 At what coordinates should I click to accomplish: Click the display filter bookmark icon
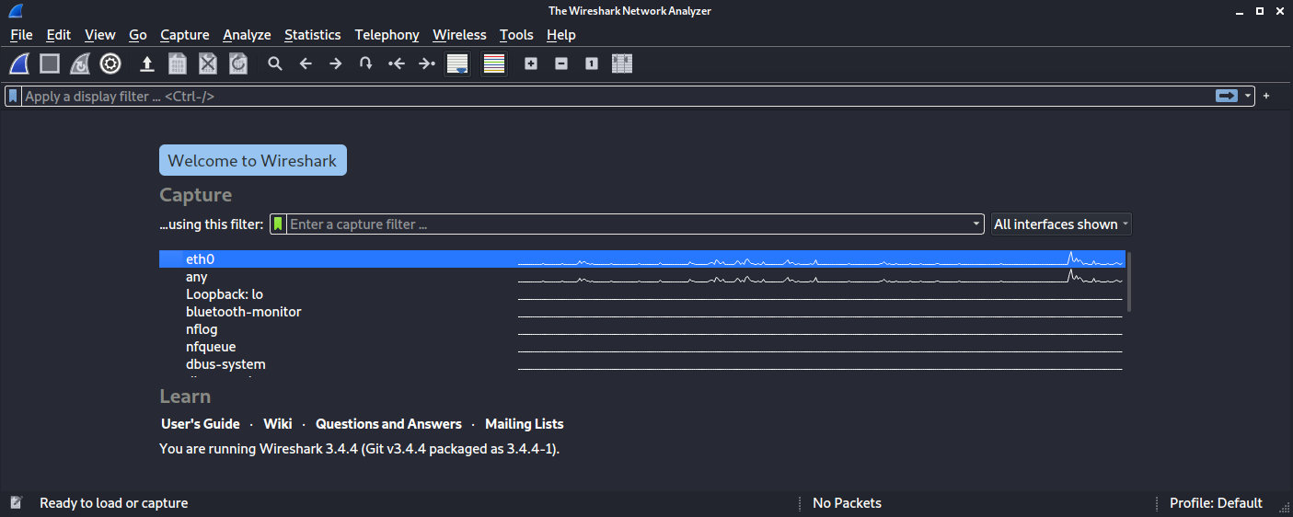click(x=14, y=96)
